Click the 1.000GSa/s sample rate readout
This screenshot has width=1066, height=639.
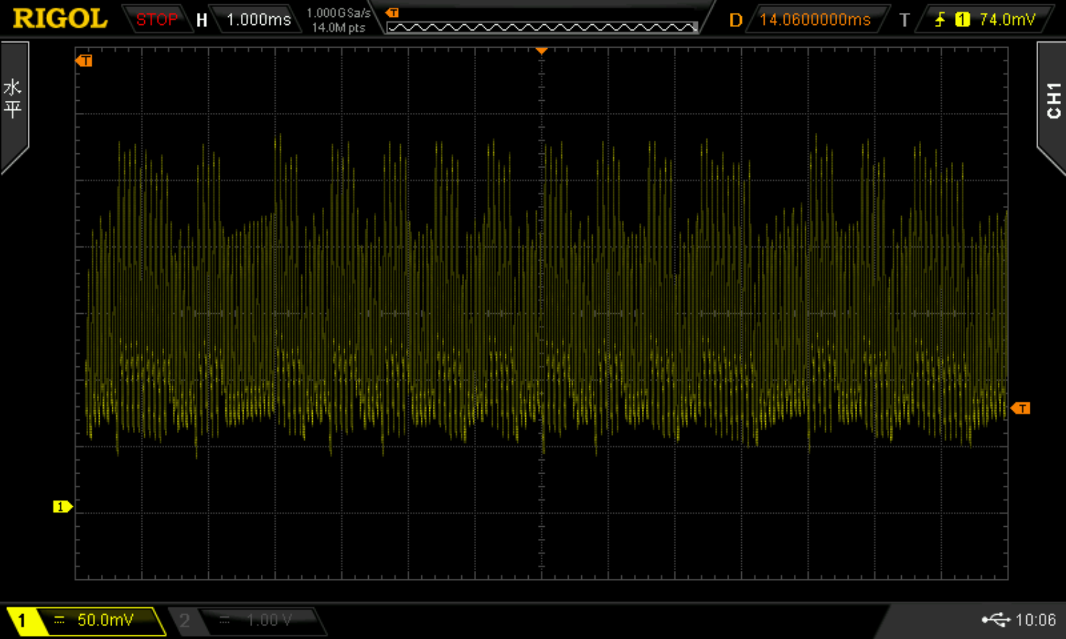pos(338,13)
